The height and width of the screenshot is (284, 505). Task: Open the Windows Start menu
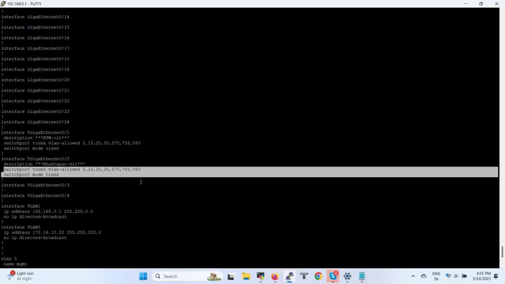pyautogui.click(x=143, y=276)
